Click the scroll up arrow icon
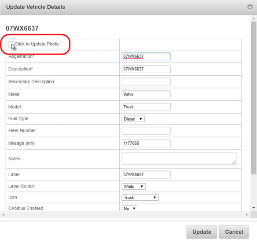This screenshot has width=257, height=243. [253, 18]
